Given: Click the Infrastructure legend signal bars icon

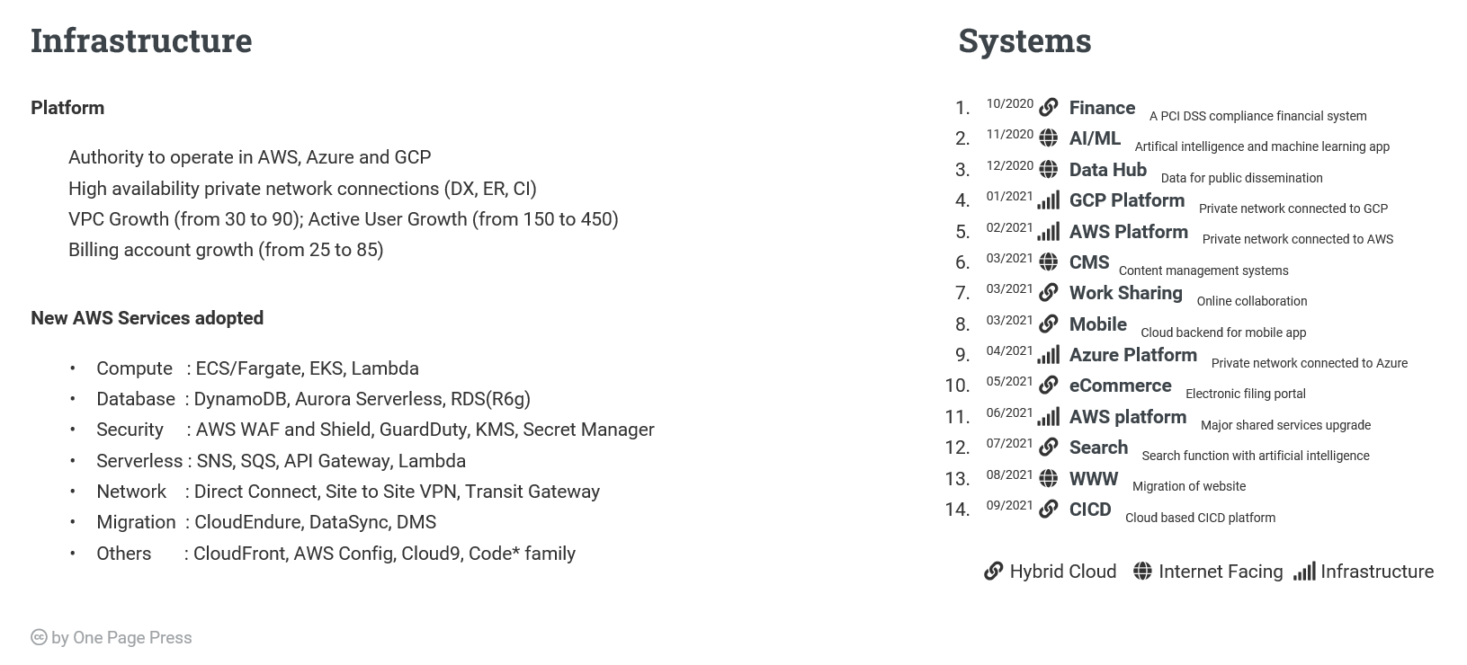Looking at the screenshot, I should [1304, 572].
